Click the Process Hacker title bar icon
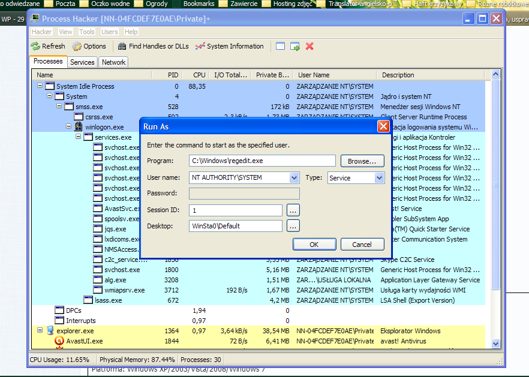Viewport: 529px width, 377px height. [35, 19]
